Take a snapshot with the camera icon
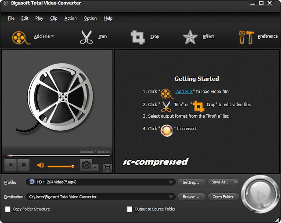This screenshot has width=281, height=223. [86, 165]
